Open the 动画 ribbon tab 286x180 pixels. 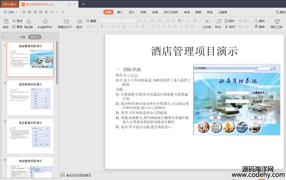(155, 12)
